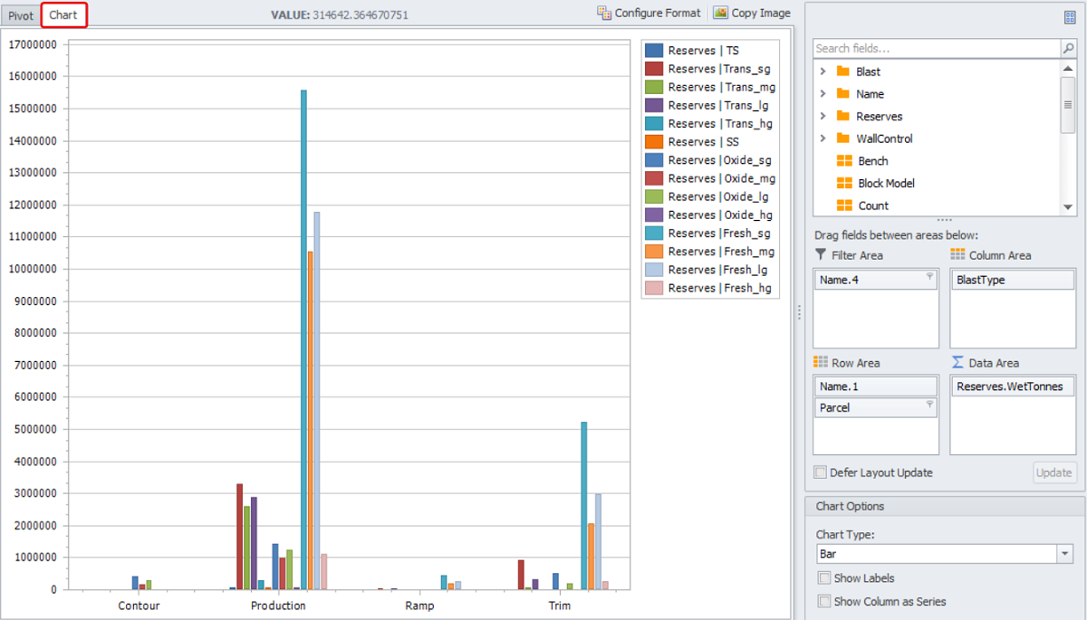The image size is (1087, 620).
Task: Click the Reserves | Fresh_sg legend color swatch
Action: pos(653,234)
